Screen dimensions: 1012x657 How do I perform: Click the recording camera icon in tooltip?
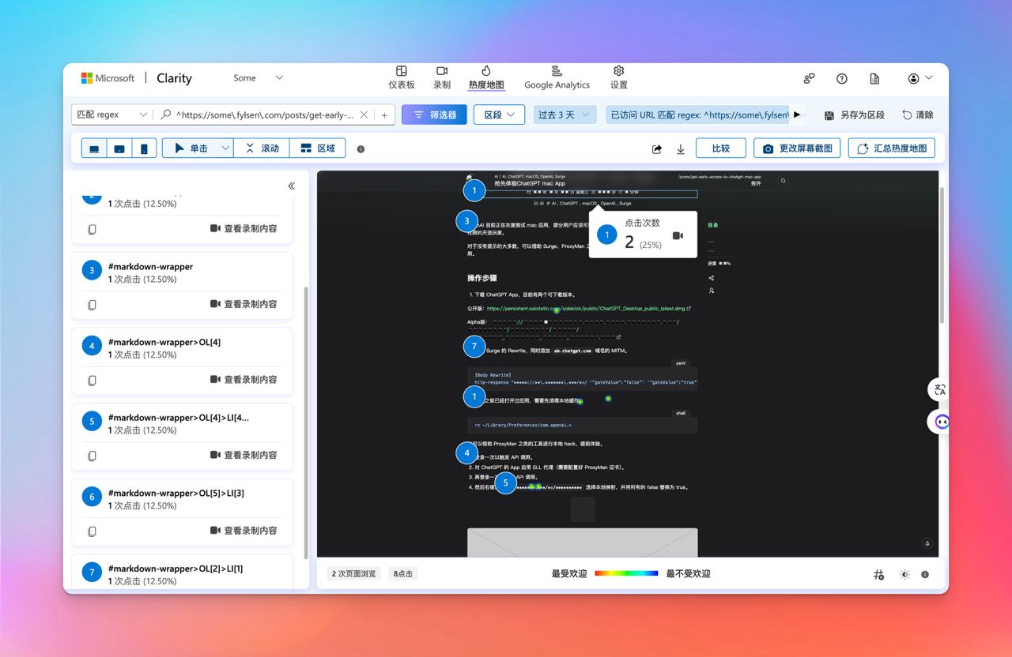point(678,235)
